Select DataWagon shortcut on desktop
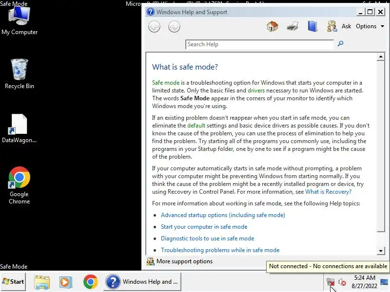 click(19, 128)
